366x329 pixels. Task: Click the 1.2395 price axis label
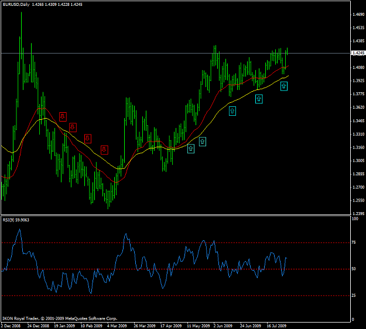(x=358, y=214)
